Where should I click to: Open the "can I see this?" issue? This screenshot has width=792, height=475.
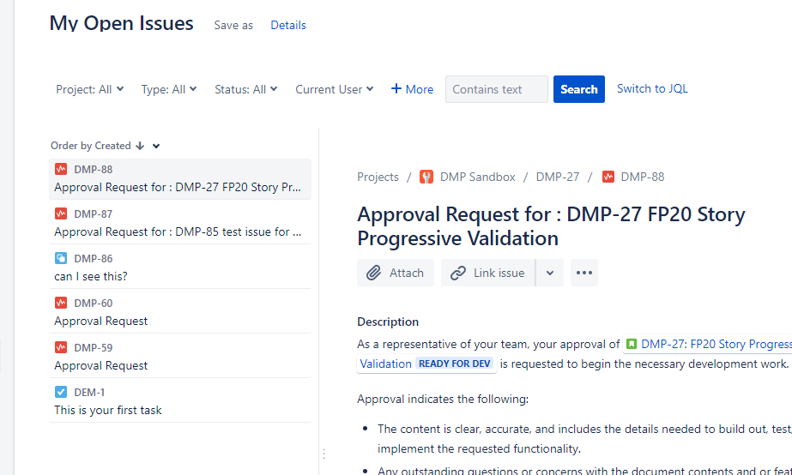(180, 268)
